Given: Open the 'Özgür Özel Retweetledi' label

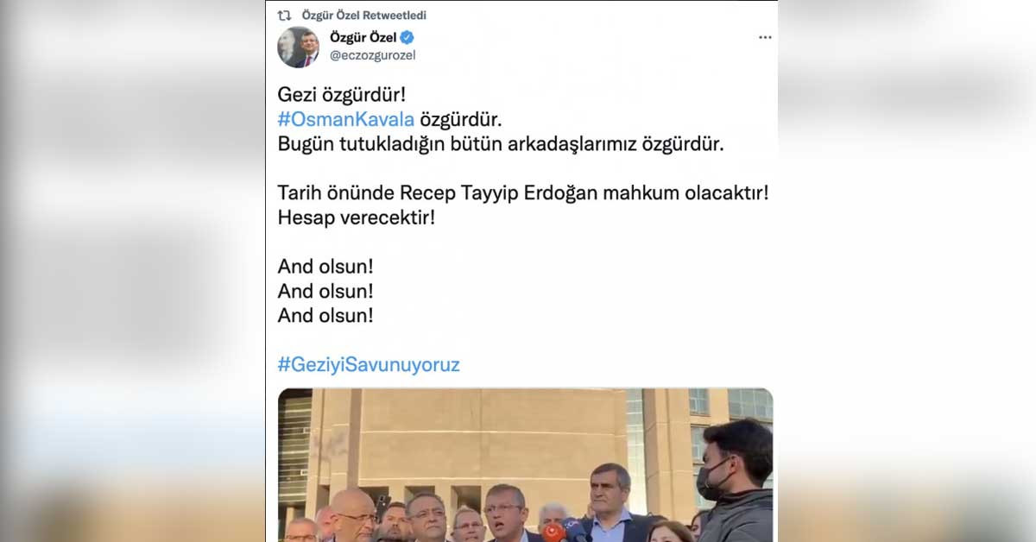Looking at the screenshot, I should click(x=364, y=16).
